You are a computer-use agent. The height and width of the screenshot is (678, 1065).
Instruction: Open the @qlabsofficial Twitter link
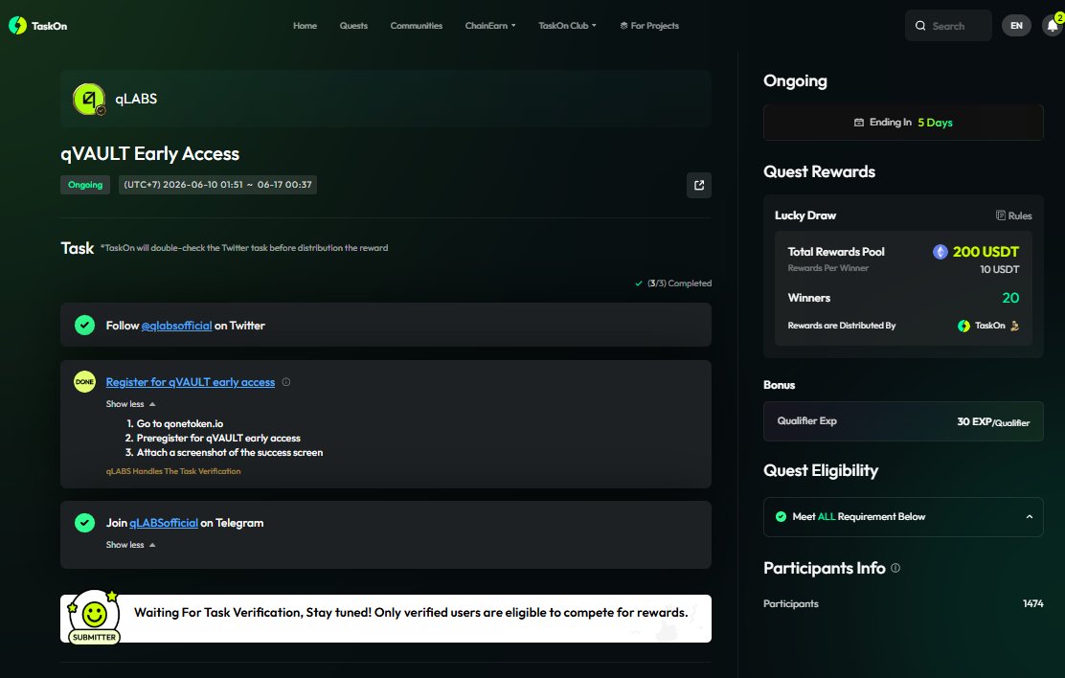click(x=176, y=327)
